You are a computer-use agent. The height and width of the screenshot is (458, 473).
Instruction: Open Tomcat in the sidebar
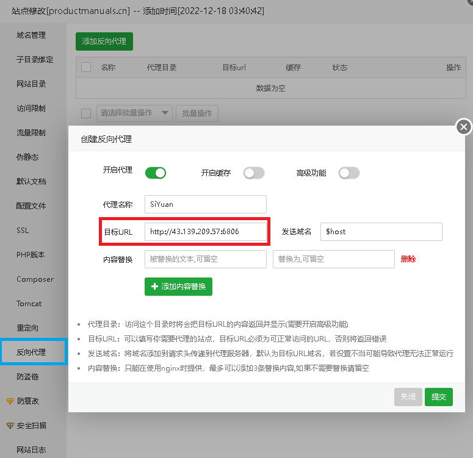click(x=29, y=304)
